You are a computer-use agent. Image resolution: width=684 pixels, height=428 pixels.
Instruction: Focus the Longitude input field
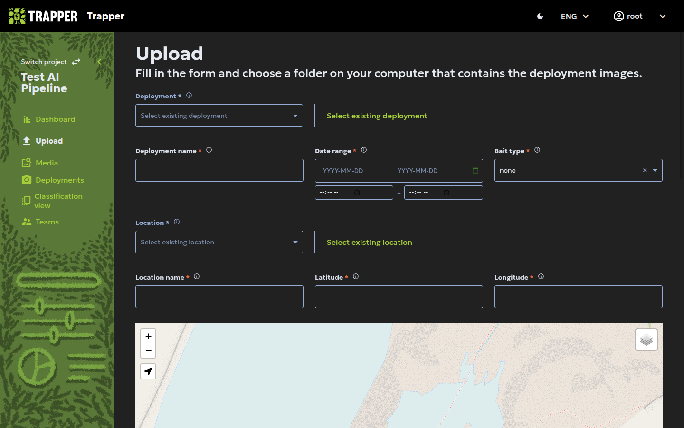point(579,297)
